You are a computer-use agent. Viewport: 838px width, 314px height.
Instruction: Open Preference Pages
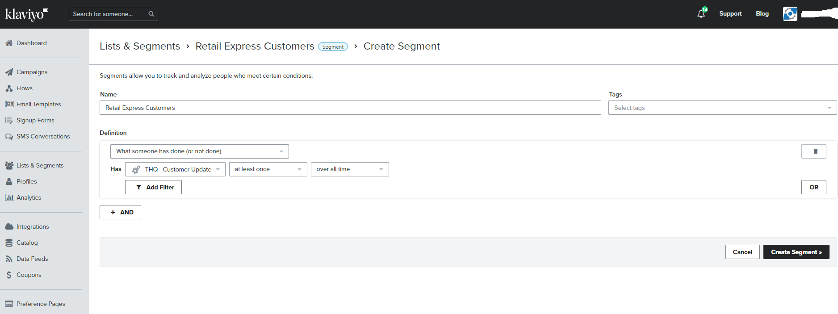pos(41,304)
